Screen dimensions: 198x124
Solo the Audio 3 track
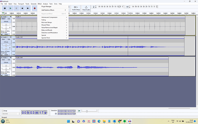click(x=9, y=39)
